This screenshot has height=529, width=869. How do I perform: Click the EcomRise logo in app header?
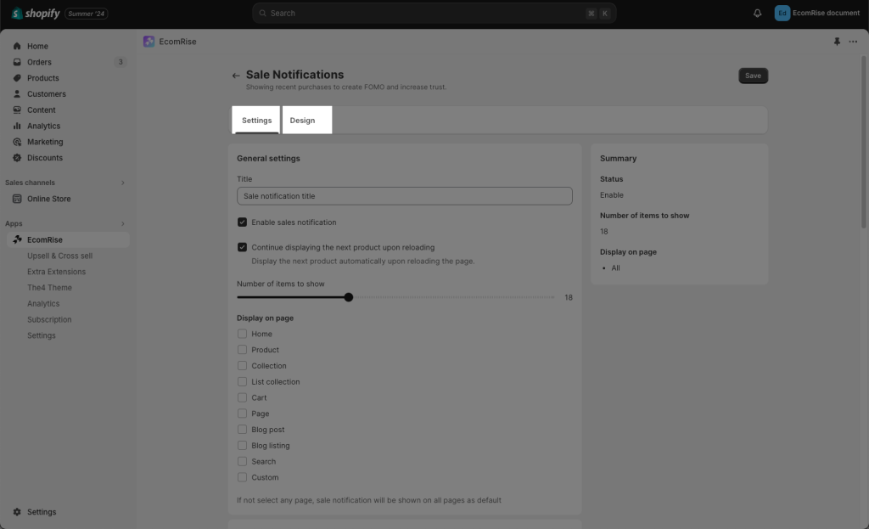(149, 42)
